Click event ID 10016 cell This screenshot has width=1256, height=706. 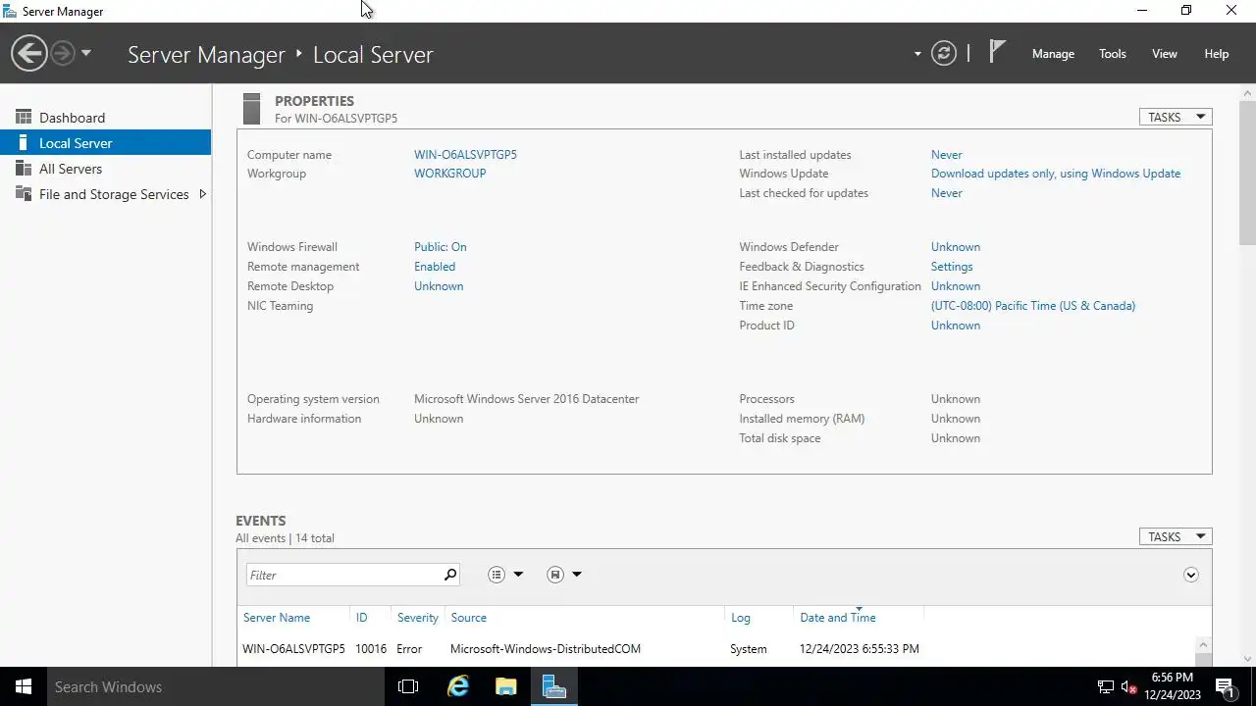[x=371, y=649]
